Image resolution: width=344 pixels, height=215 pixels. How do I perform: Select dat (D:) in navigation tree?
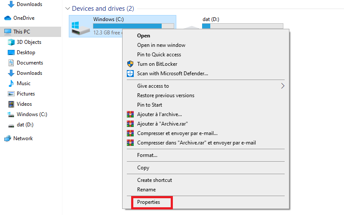point(25,125)
